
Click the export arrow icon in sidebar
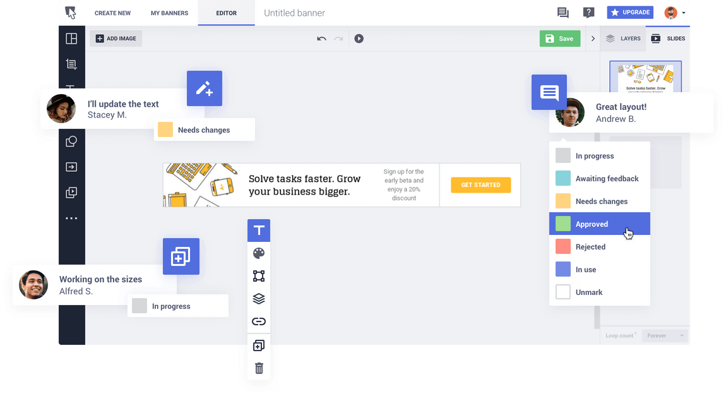(71, 167)
